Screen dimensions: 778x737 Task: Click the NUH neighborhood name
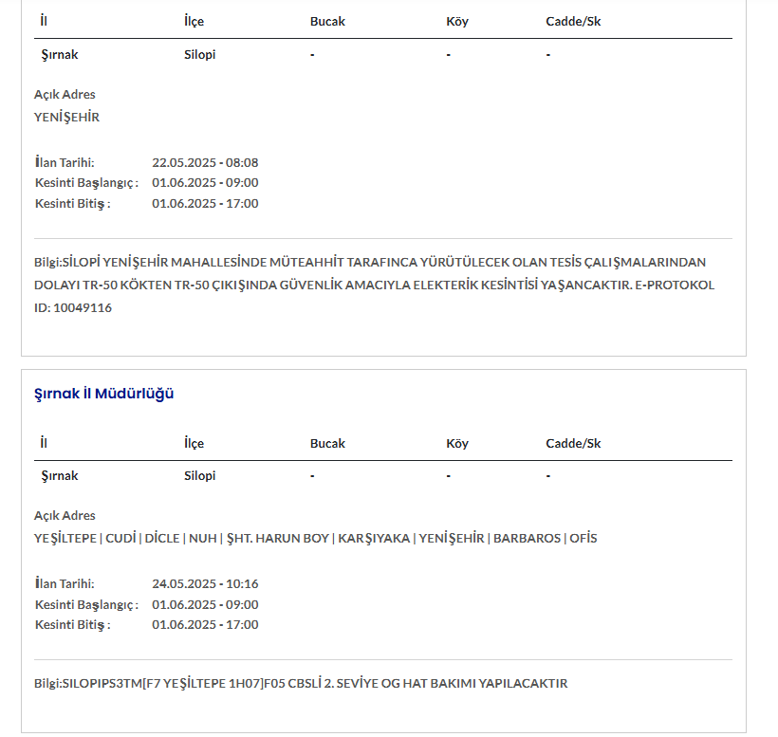click(203, 539)
